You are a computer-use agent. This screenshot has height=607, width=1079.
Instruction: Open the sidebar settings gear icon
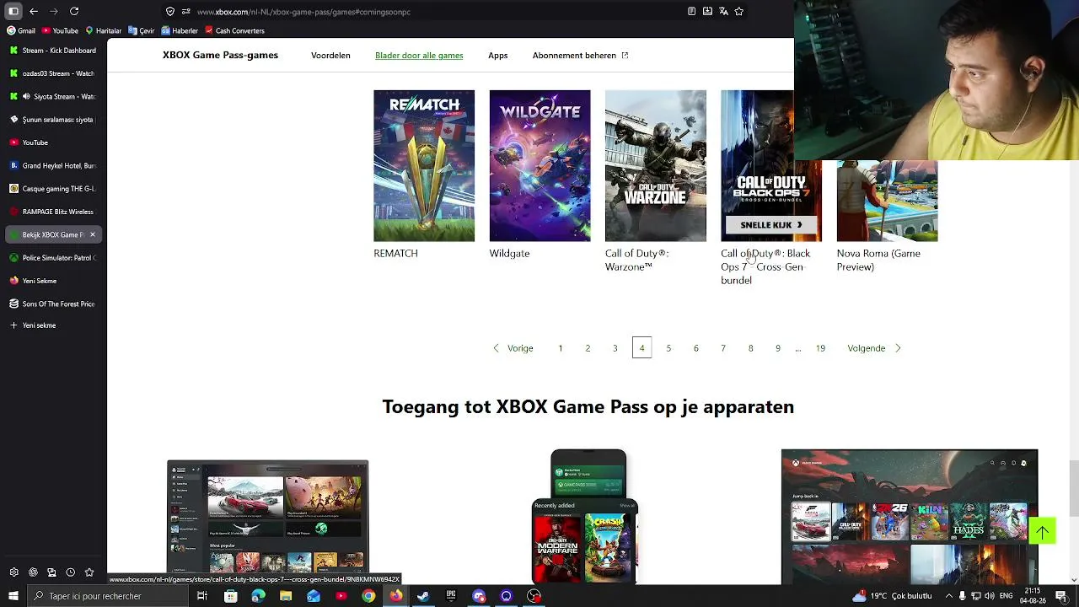coord(13,572)
